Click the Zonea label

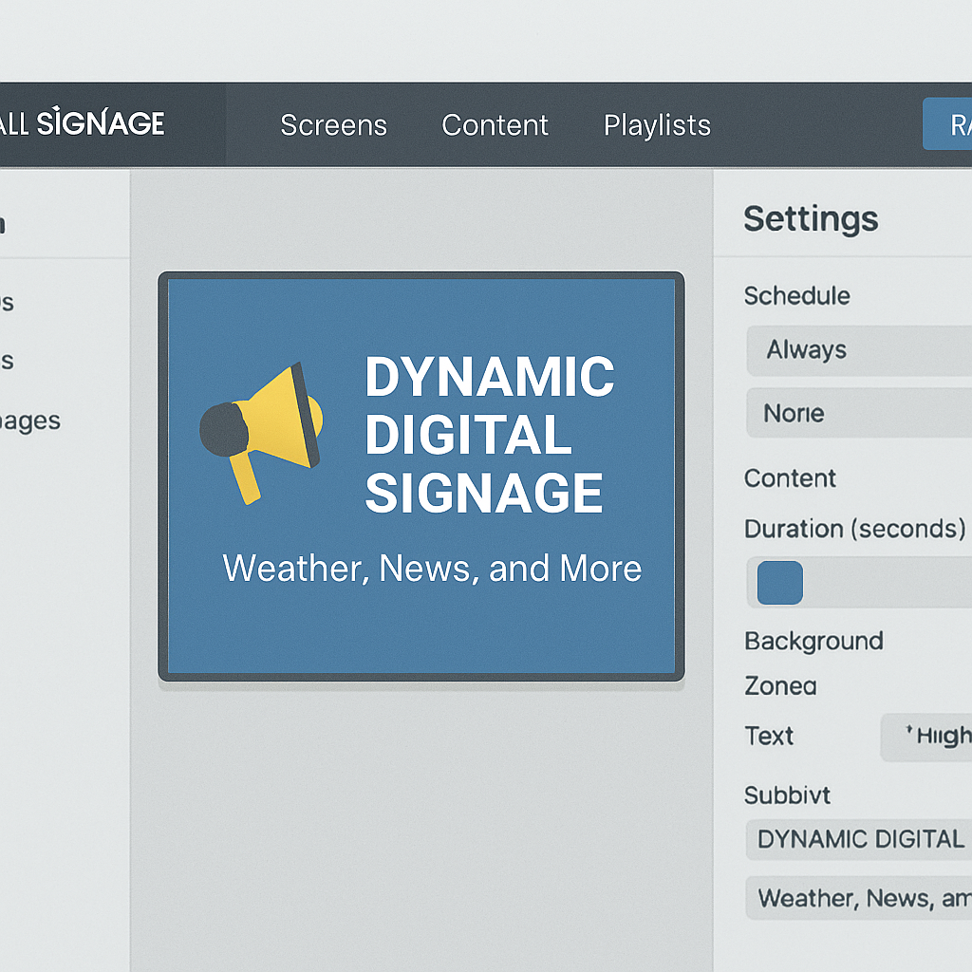[780, 686]
